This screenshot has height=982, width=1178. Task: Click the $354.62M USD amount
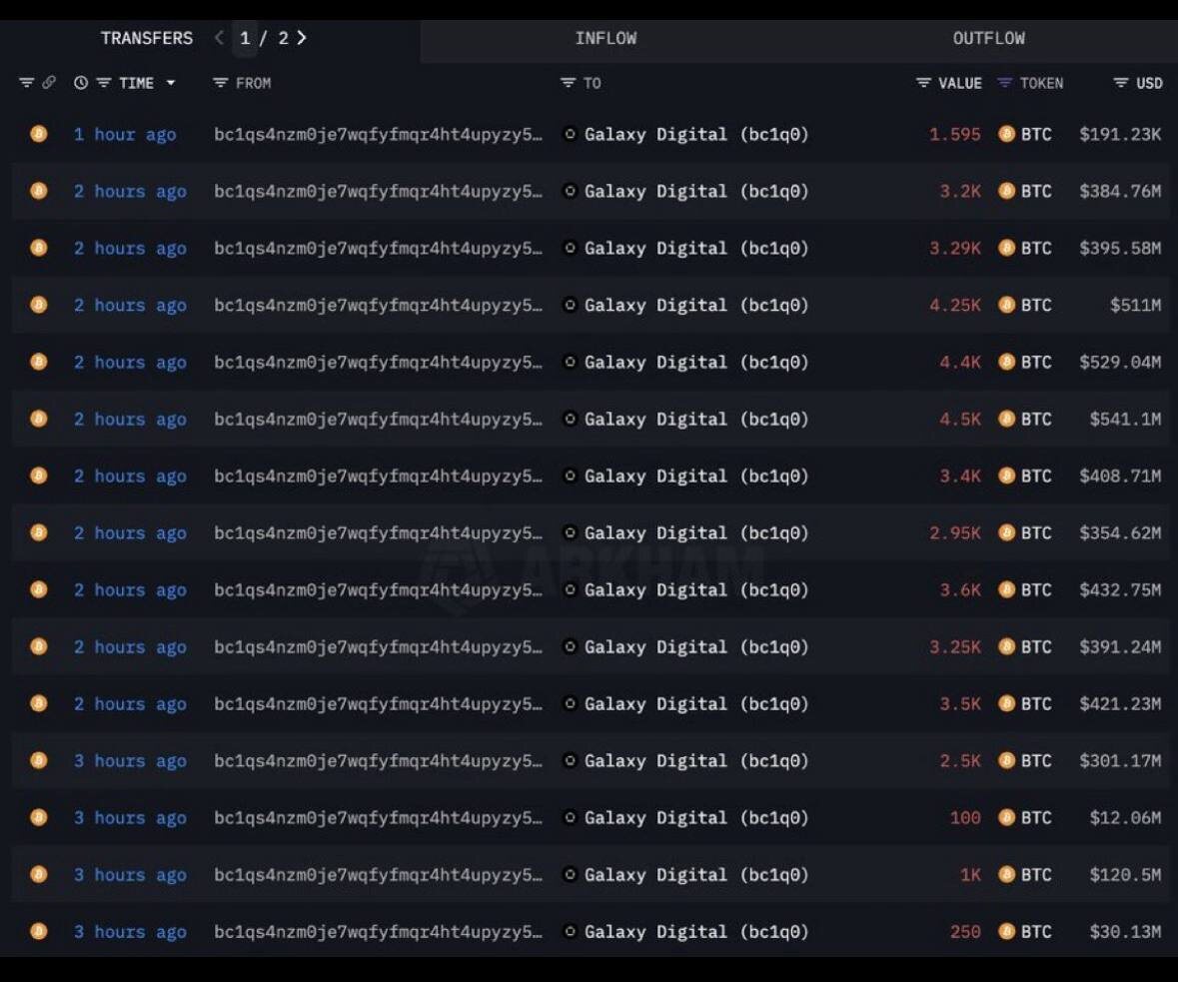tap(1120, 532)
